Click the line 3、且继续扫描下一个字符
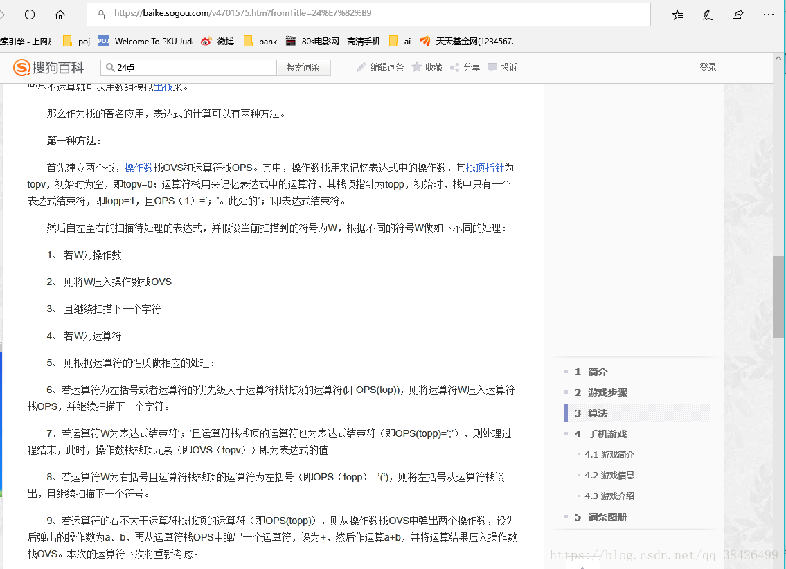The height and width of the screenshot is (569, 786). click(104, 309)
